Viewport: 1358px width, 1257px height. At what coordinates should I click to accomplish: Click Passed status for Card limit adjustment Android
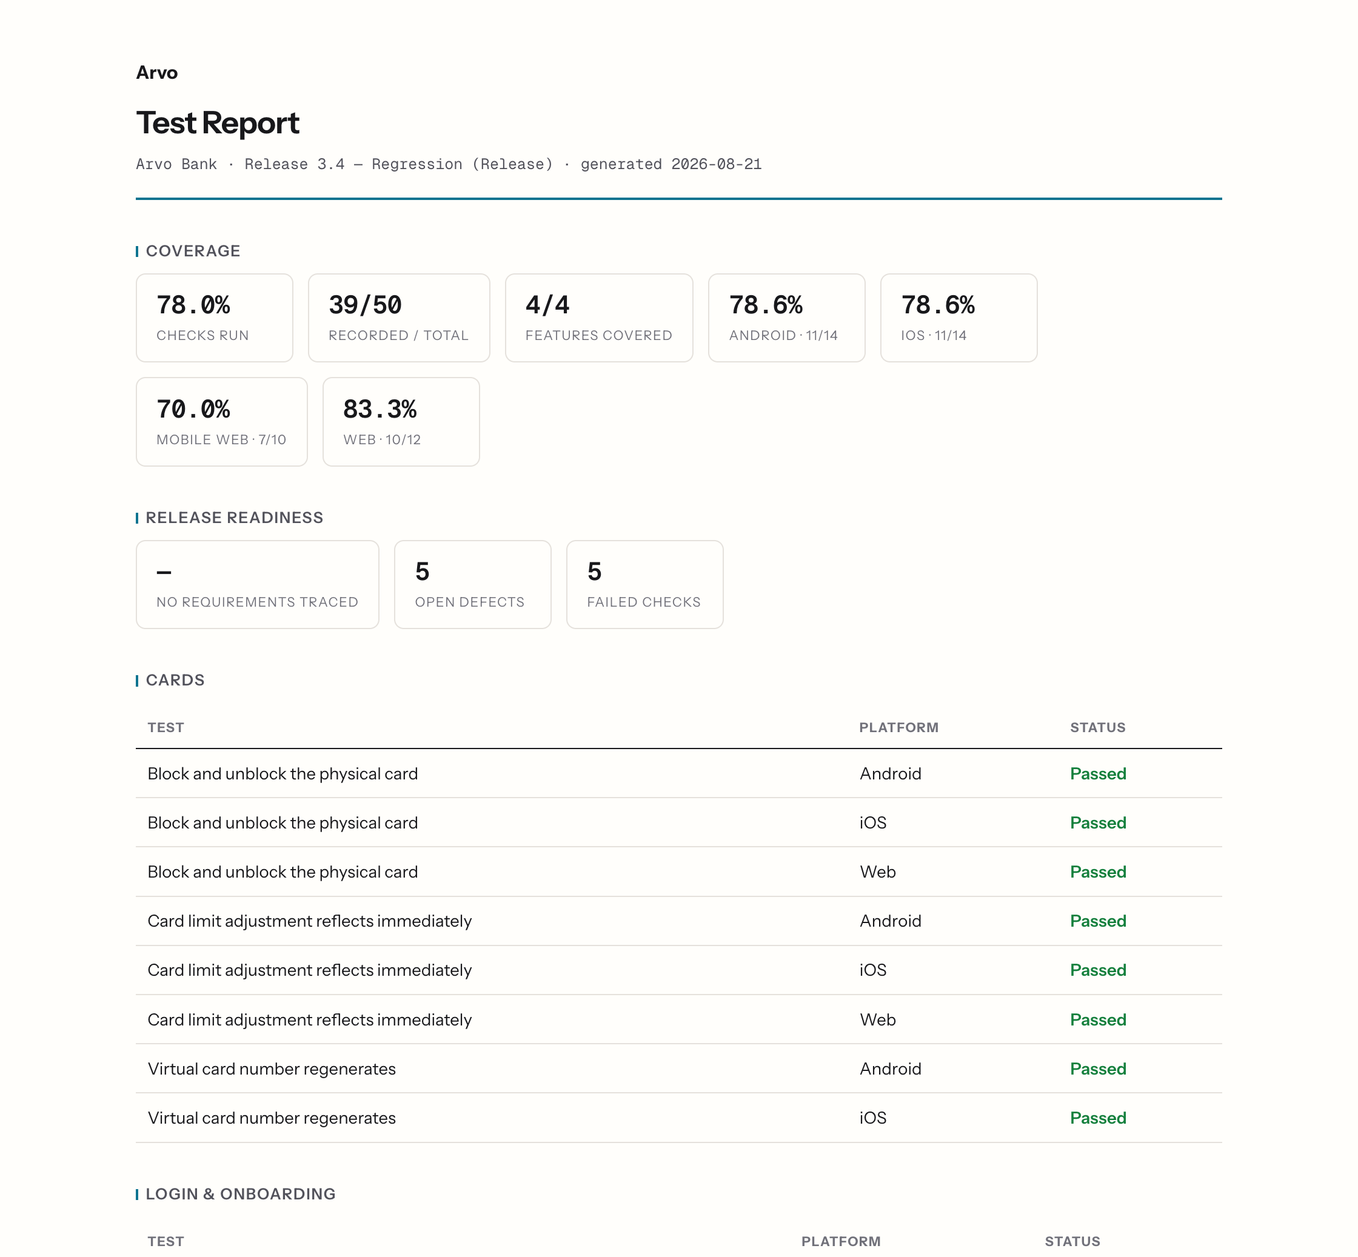(1098, 921)
